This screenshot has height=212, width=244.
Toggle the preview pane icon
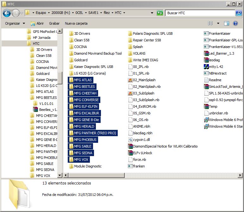point(226,23)
